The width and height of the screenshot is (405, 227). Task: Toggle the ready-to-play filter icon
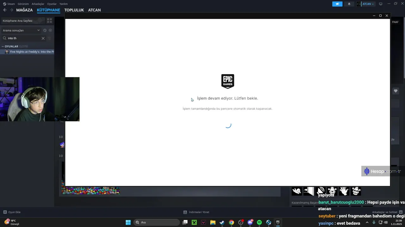pos(50,30)
